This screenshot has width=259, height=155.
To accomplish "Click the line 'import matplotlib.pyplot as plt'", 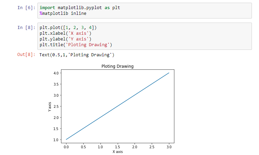I will (80, 8).
